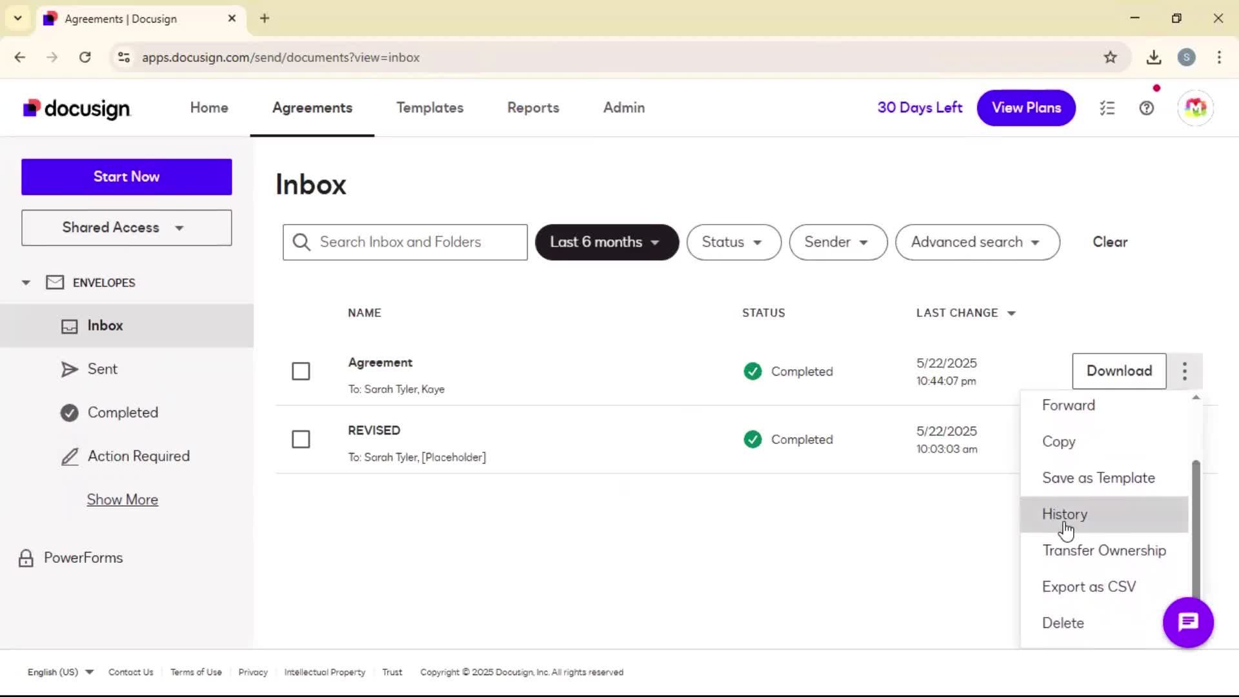Click the Start Now button
1239x697 pixels.
[x=126, y=177]
